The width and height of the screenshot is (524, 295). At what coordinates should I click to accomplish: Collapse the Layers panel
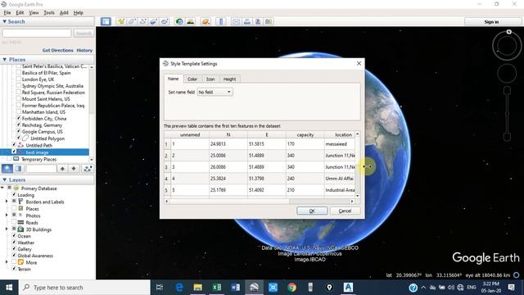pyautogui.click(x=5, y=179)
